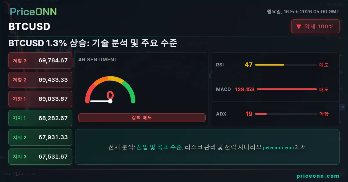Open the 진입 및 목표 수준 link
The width and height of the screenshot is (348, 182).
click(x=159, y=147)
